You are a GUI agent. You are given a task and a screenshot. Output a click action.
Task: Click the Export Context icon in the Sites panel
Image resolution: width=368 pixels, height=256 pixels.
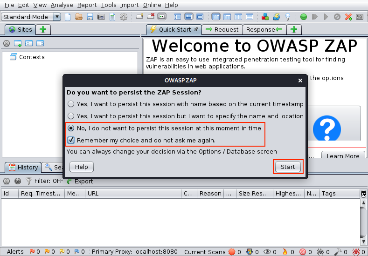click(x=40, y=43)
